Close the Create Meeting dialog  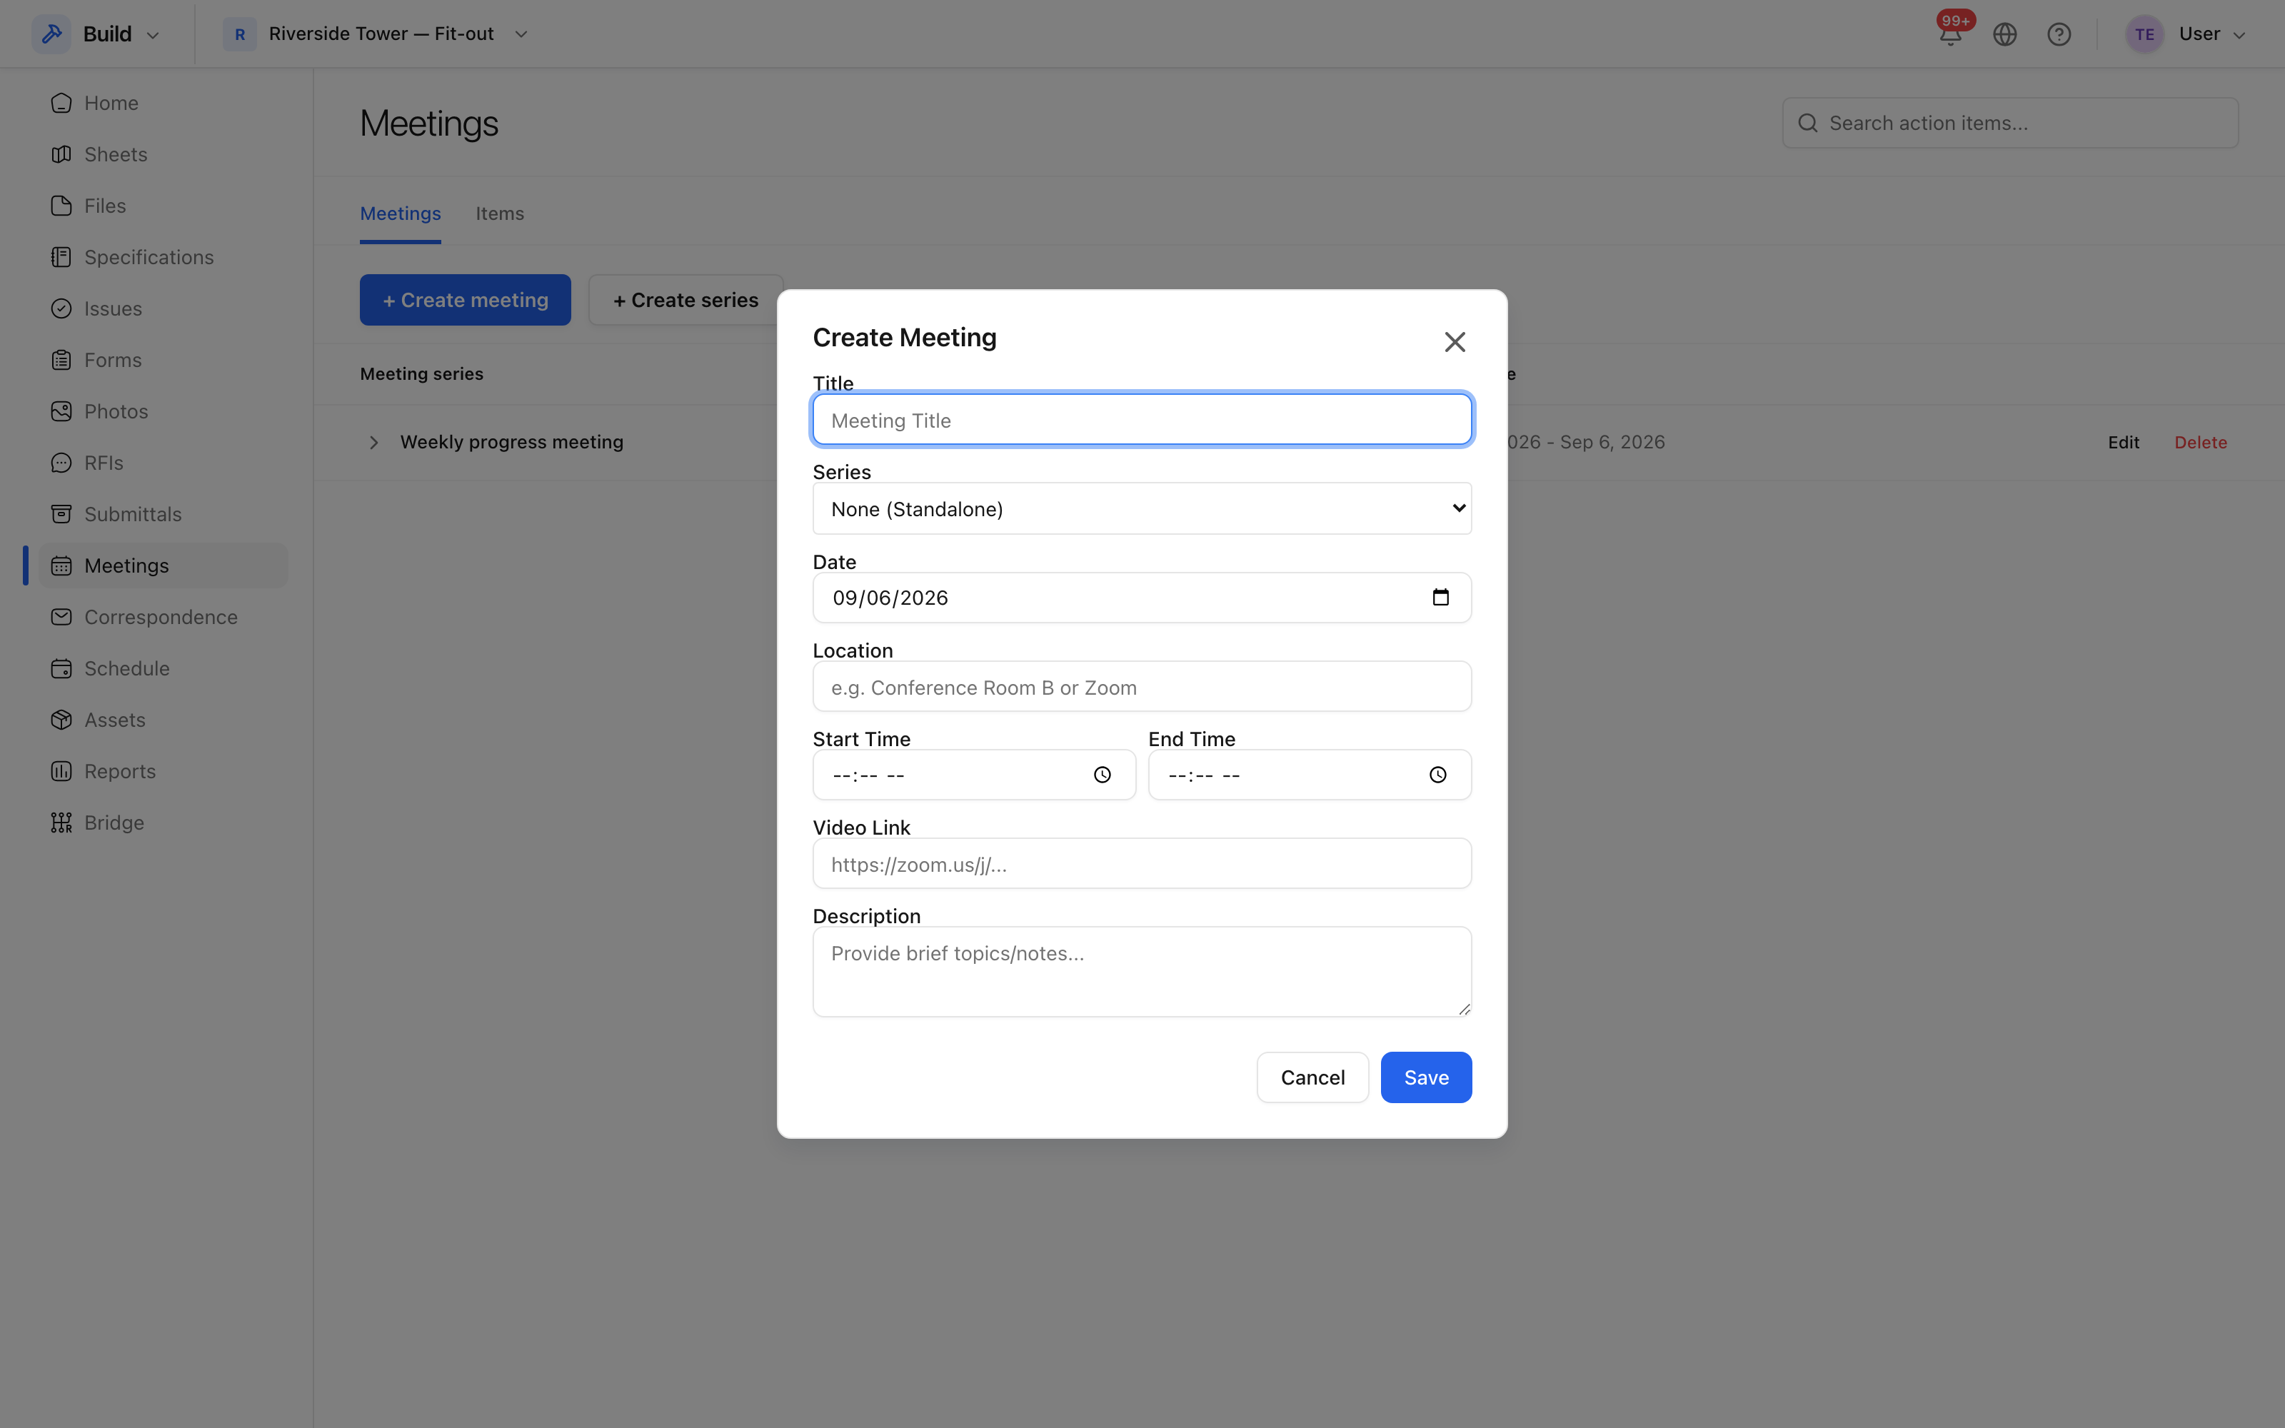[x=1454, y=342]
